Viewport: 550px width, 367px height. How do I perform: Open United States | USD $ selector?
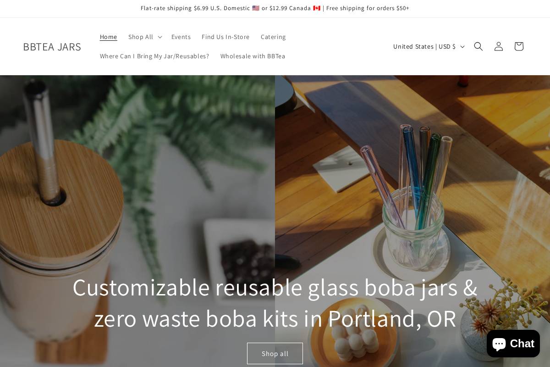click(x=429, y=46)
